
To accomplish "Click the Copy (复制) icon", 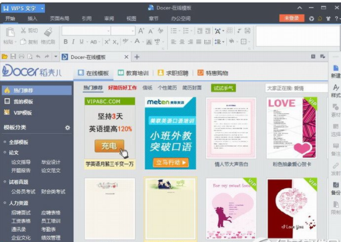I will coord(23,42).
